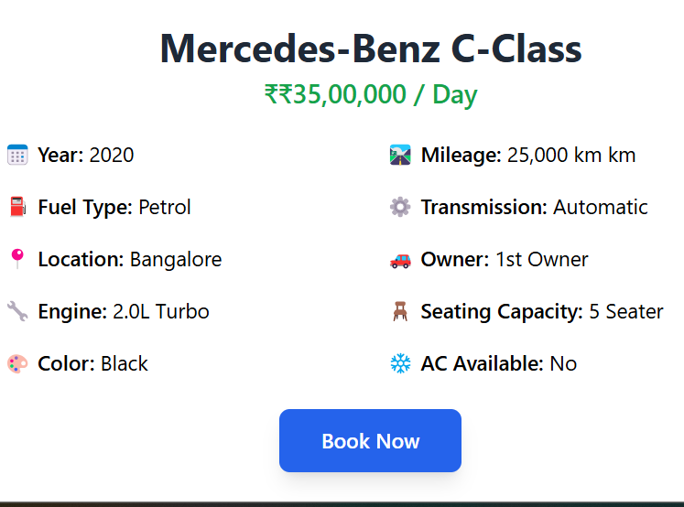Click the paint palette icon beside Color

17,363
